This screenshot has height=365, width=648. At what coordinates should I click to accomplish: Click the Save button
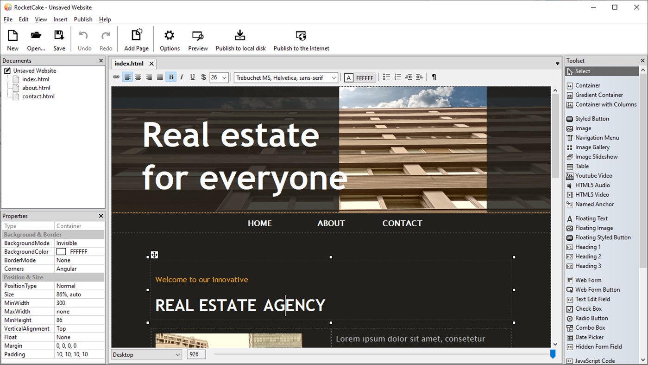click(x=59, y=39)
